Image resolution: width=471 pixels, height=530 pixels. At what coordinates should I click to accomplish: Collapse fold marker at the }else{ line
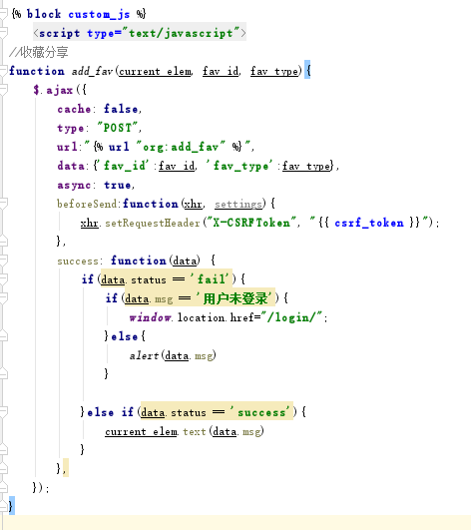pyautogui.click(x=3, y=335)
